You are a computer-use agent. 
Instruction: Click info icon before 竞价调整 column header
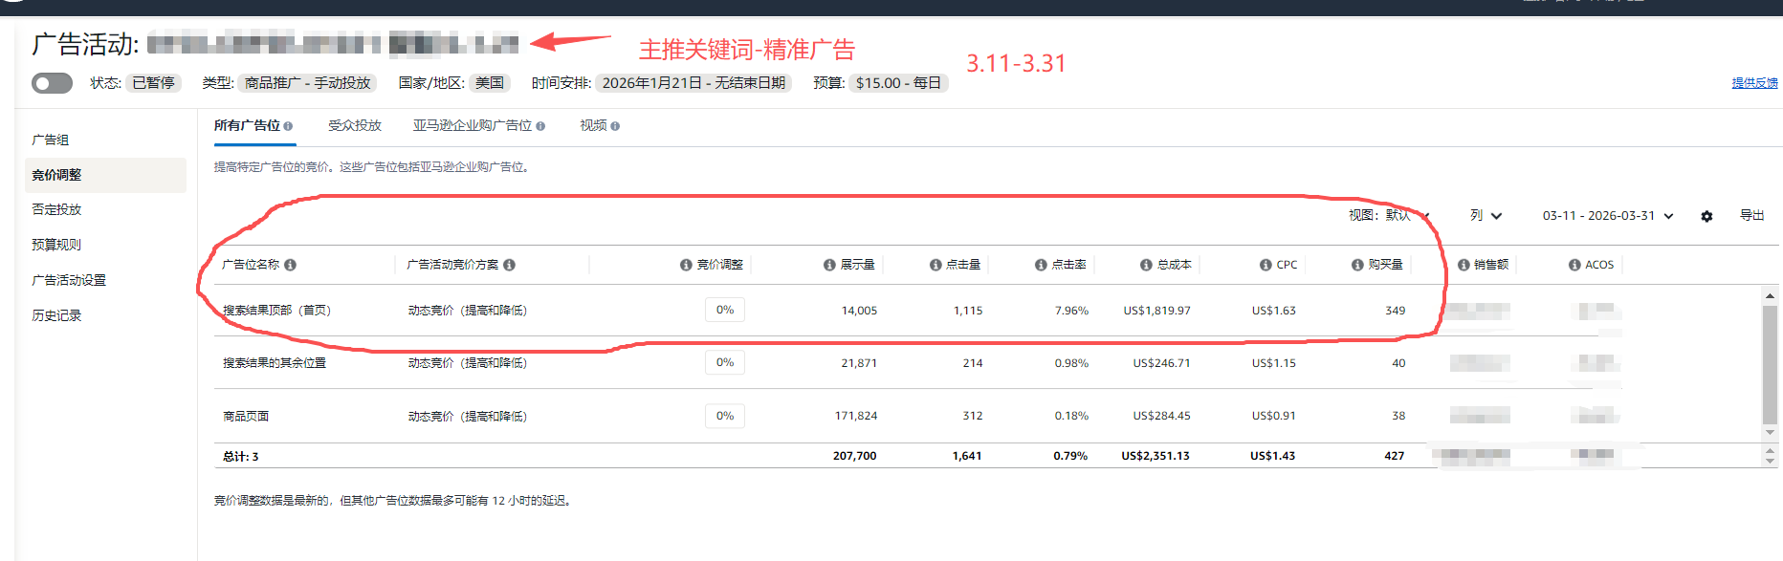coord(686,265)
